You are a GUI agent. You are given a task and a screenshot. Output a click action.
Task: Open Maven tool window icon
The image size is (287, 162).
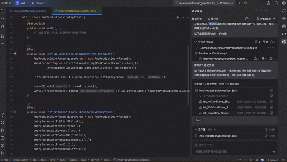[284, 34]
